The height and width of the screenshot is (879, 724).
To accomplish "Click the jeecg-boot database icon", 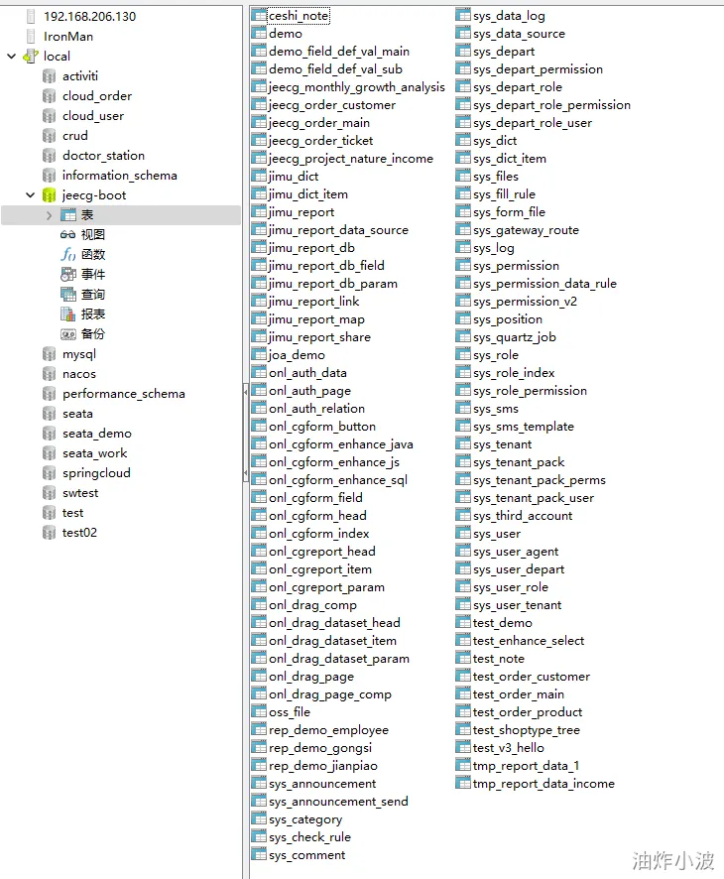I will pos(50,195).
